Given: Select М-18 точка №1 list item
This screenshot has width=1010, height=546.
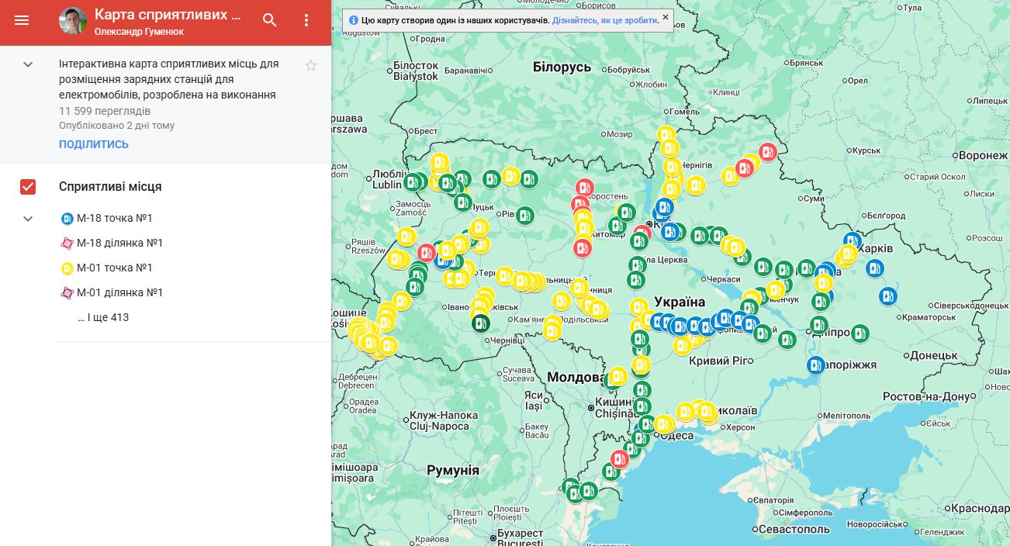Looking at the screenshot, I should click(x=114, y=218).
